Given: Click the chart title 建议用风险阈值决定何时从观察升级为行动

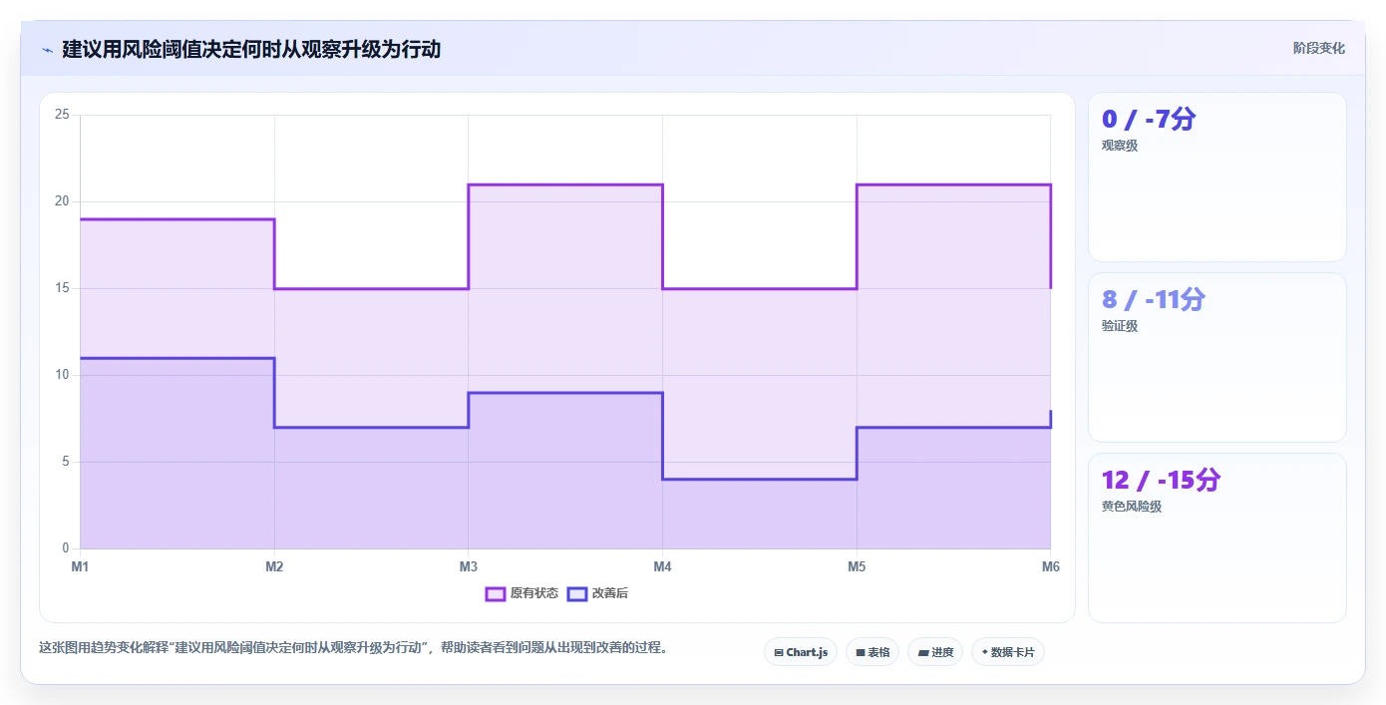Looking at the screenshot, I should pos(251,49).
